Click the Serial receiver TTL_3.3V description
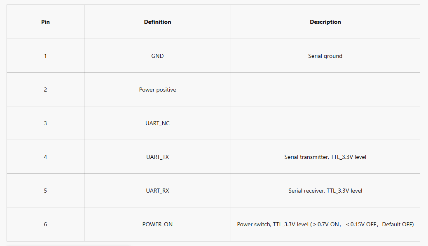Image resolution: width=428 pixels, height=246 pixels. pyautogui.click(x=325, y=191)
